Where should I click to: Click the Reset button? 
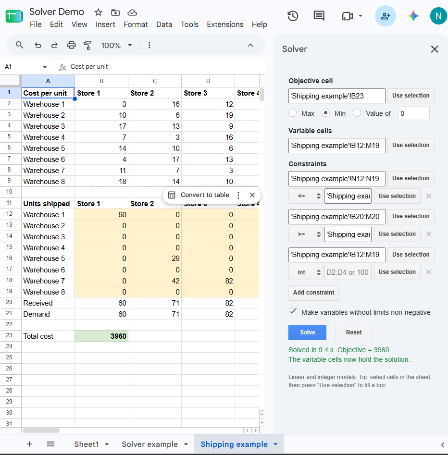click(354, 332)
